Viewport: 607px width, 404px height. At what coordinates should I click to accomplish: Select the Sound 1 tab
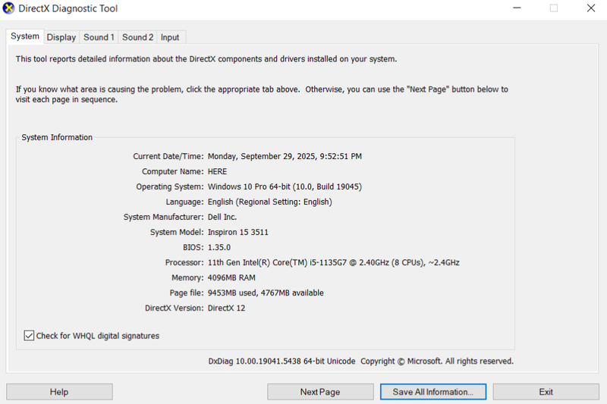[x=99, y=37]
